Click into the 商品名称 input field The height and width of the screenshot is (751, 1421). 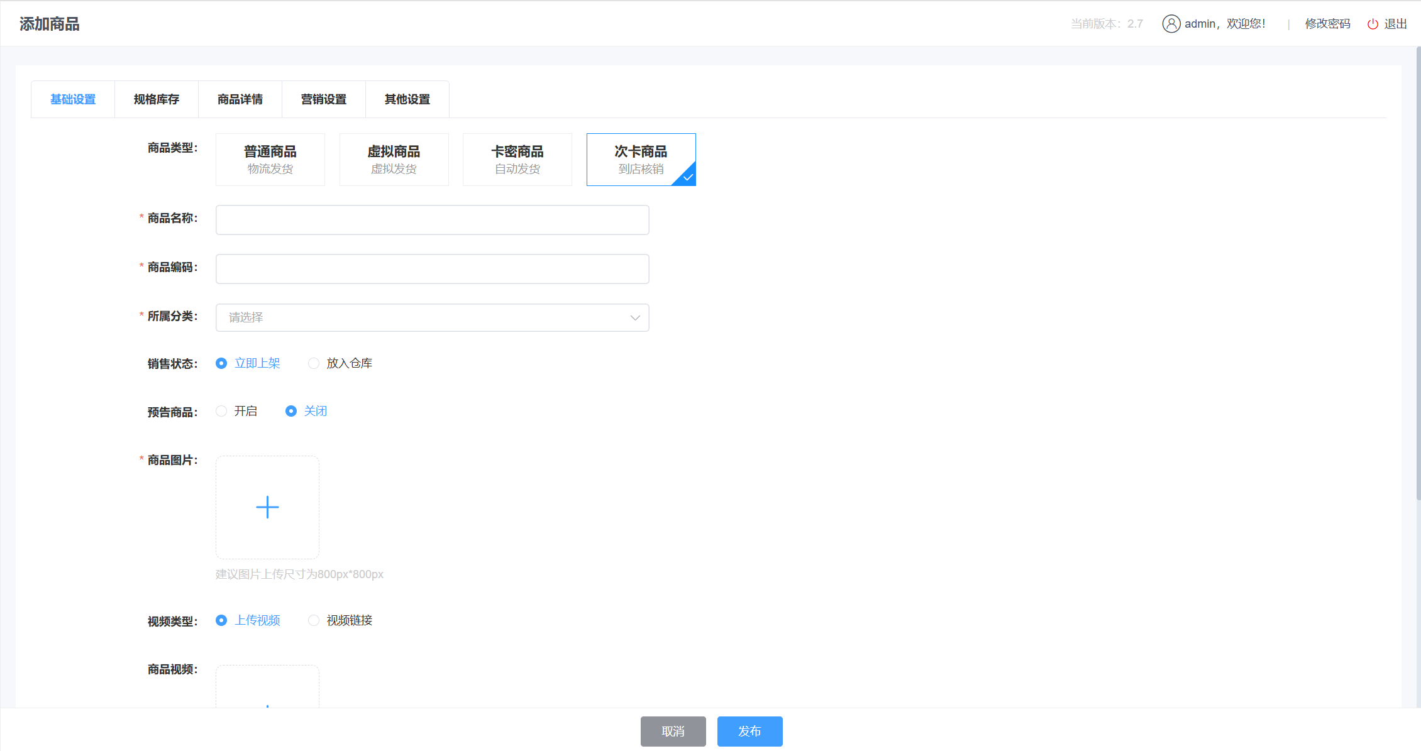pos(432,220)
